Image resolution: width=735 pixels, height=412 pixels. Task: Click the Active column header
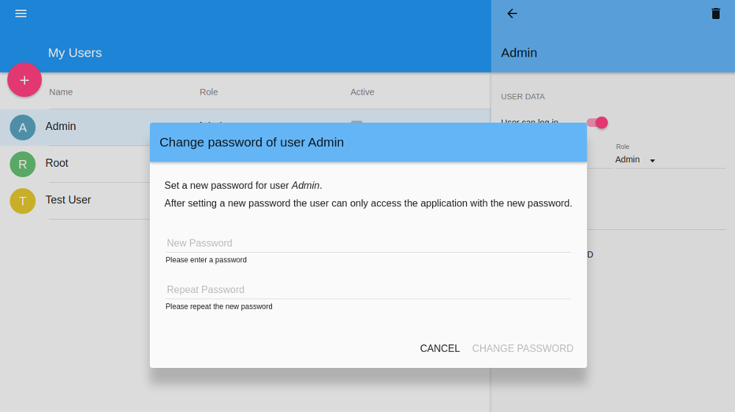click(x=362, y=93)
